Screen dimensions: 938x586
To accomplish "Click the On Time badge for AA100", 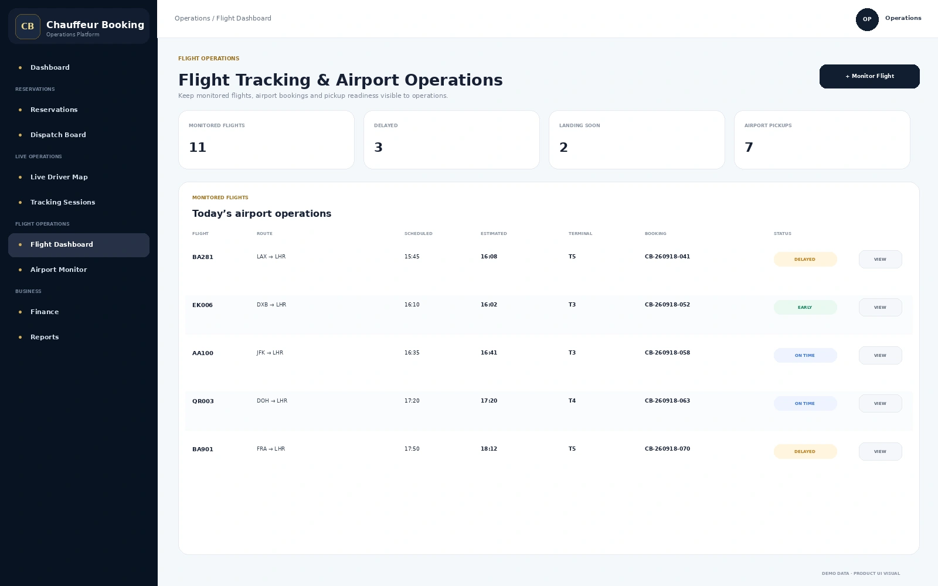I will 805,355.
